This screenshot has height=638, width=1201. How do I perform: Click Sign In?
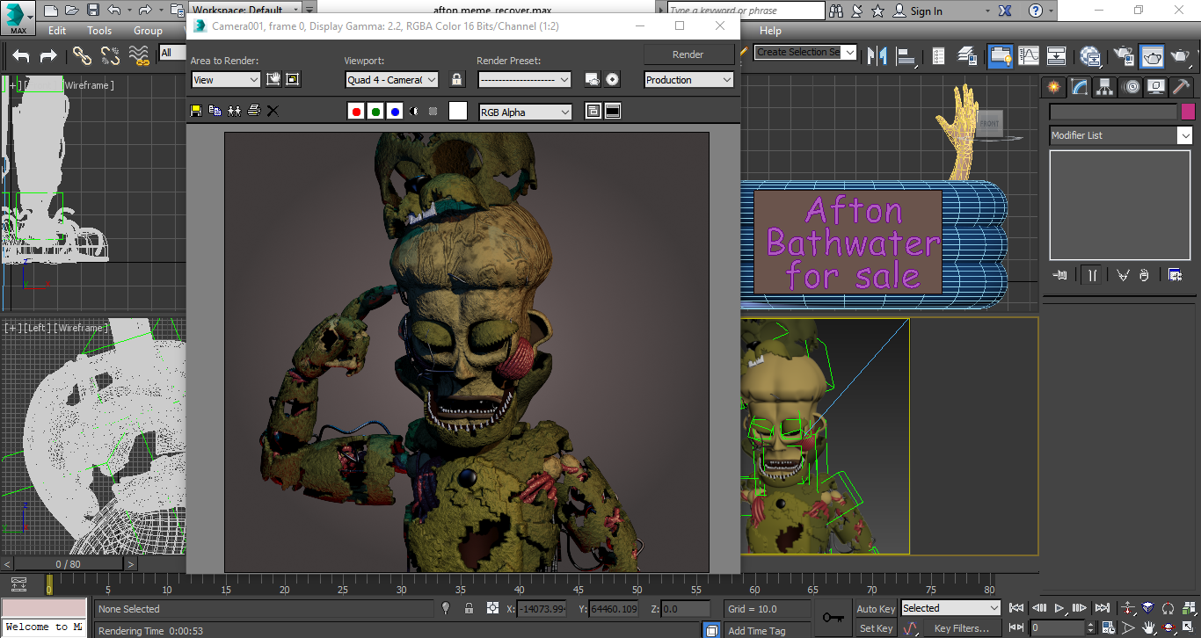tap(926, 11)
